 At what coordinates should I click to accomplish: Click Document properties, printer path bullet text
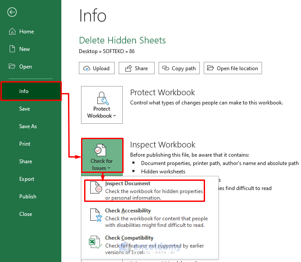pos(220,163)
